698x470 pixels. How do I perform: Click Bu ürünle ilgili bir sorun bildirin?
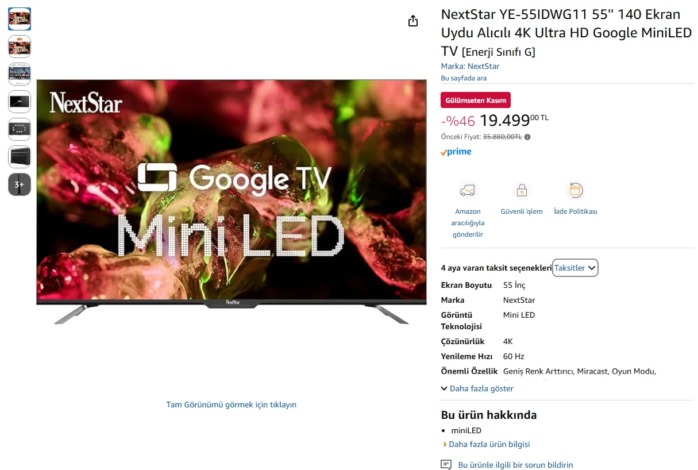[515, 465]
